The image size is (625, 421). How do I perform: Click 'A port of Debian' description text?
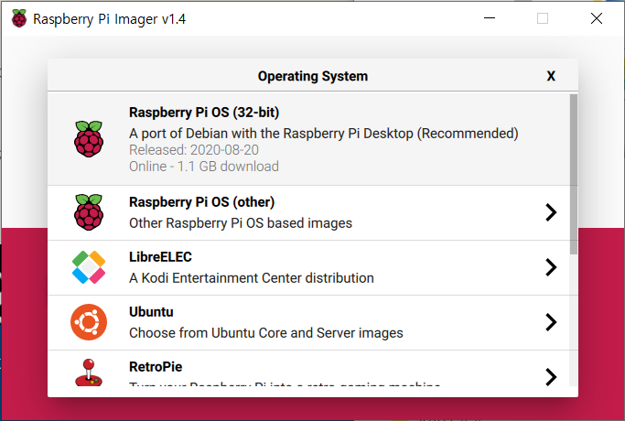point(324,134)
